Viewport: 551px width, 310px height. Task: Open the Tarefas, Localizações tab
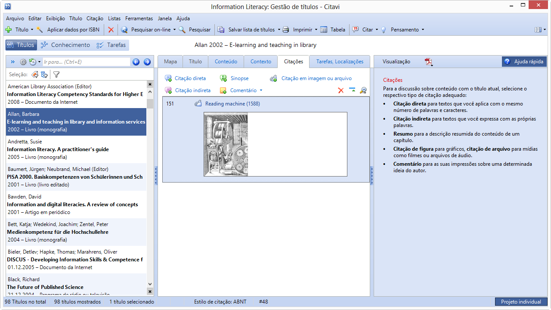(x=340, y=62)
